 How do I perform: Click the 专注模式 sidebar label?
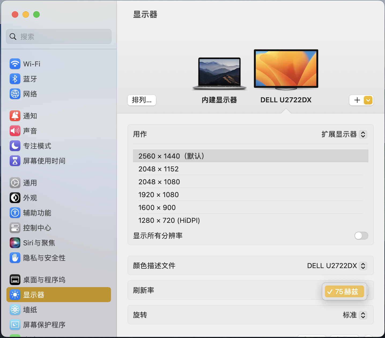coord(37,146)
